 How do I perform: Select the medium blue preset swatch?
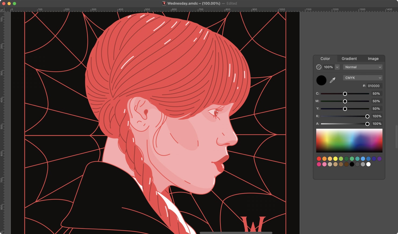click(368, 159)
